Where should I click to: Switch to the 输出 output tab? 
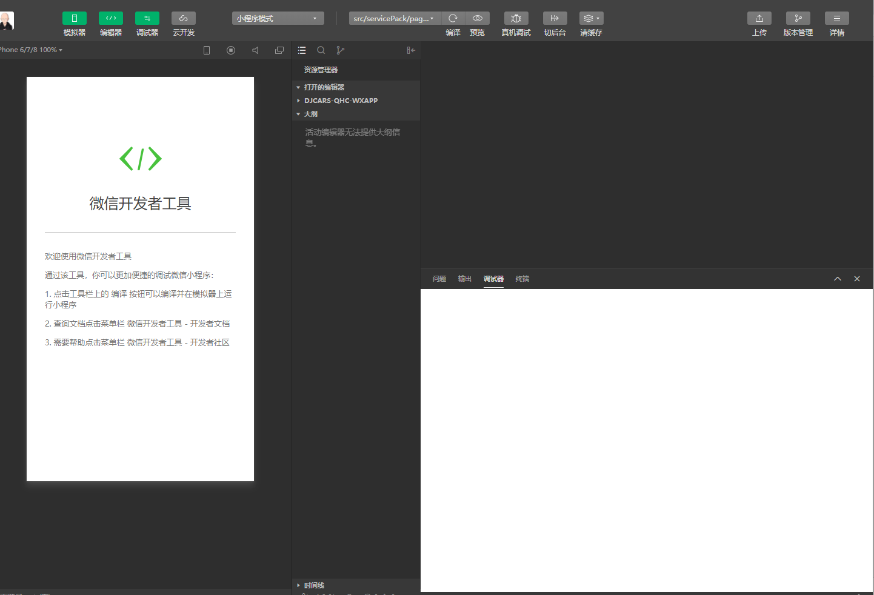465,279
